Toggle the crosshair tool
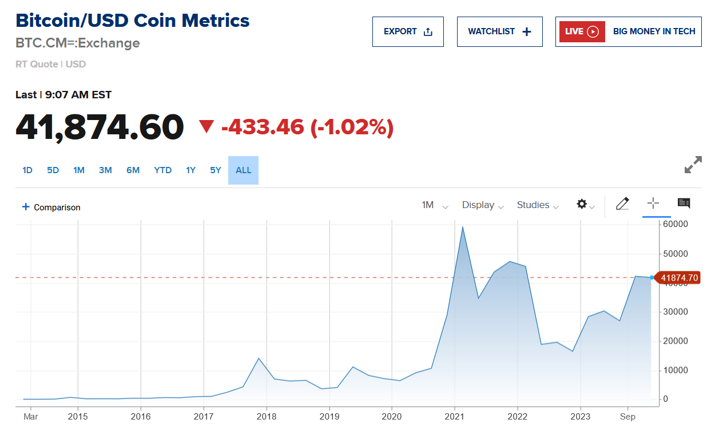Viewport: 715px width, 439px height. click(653, 204)
